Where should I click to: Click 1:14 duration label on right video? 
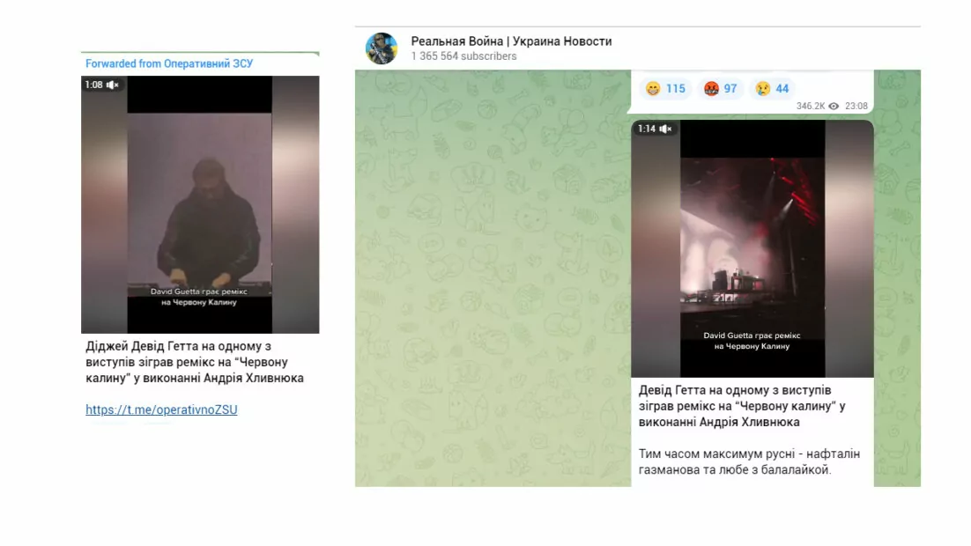coord(647,129)
